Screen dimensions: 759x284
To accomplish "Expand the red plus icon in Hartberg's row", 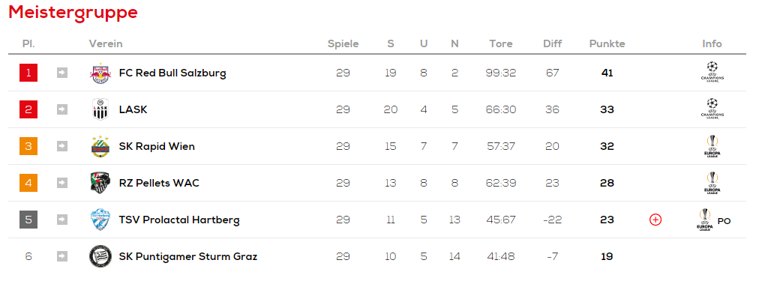I will pos(655,220).
